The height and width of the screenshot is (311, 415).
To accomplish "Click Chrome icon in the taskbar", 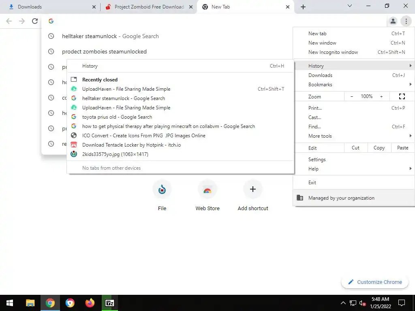I will (x=50, y=303).
